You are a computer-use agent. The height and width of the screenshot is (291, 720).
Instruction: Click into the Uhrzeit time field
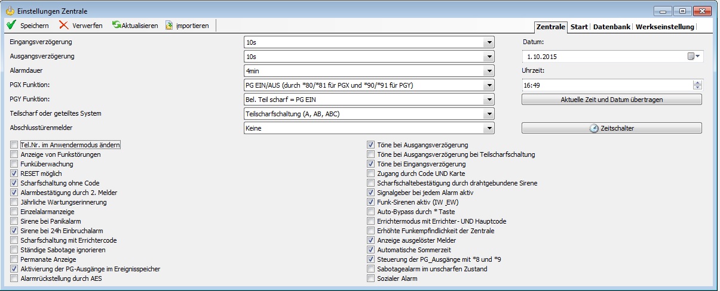[603, 85]
